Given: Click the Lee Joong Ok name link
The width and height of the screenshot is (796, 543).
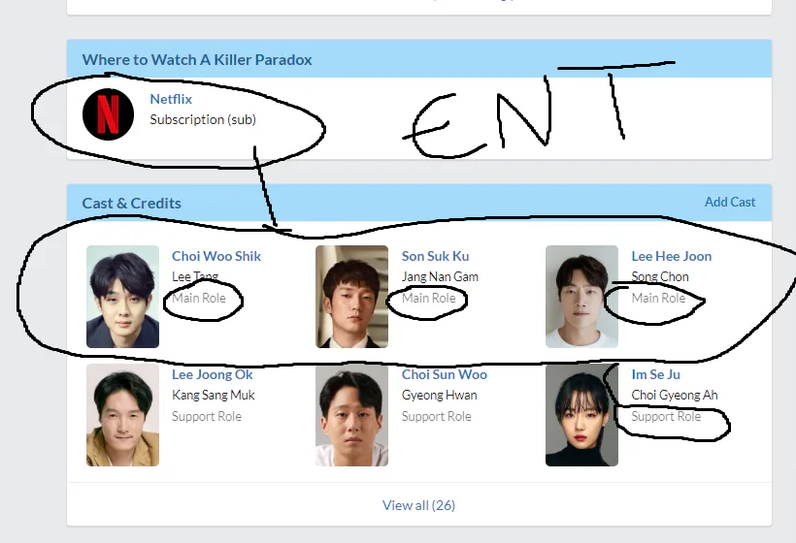Looking at the screenshot, I should pos(213,374).
